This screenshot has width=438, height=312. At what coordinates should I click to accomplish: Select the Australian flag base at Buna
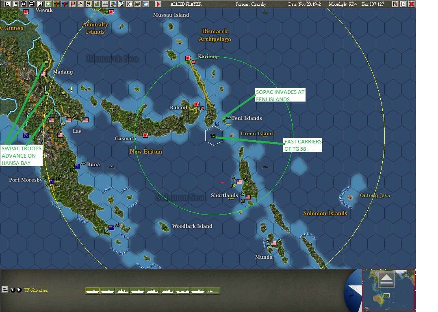[77, 166]
